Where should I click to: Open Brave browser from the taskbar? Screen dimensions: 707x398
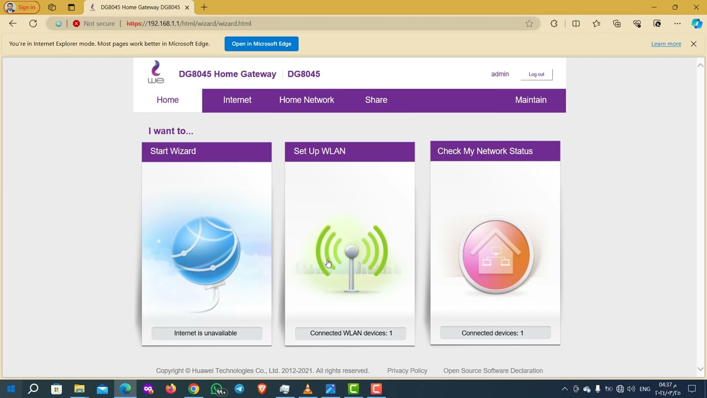click(x=262, y=389)
